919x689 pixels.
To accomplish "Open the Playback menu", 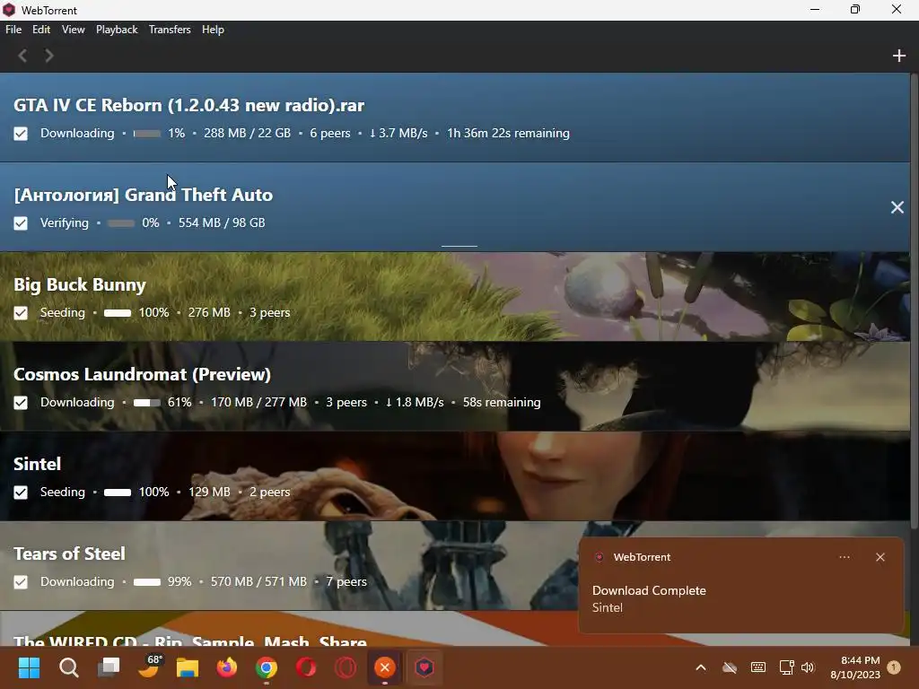I will (117, 30).
